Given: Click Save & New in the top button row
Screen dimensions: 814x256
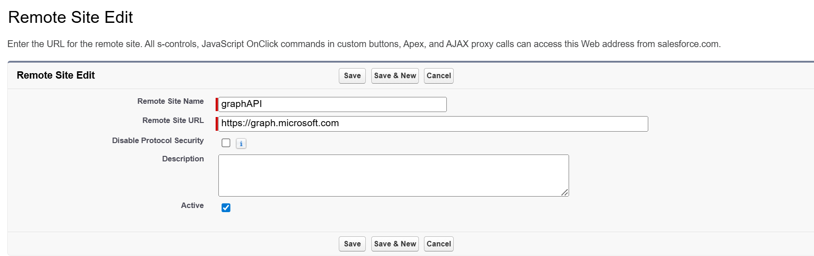Looking at the screenshot, I should 395,76.
